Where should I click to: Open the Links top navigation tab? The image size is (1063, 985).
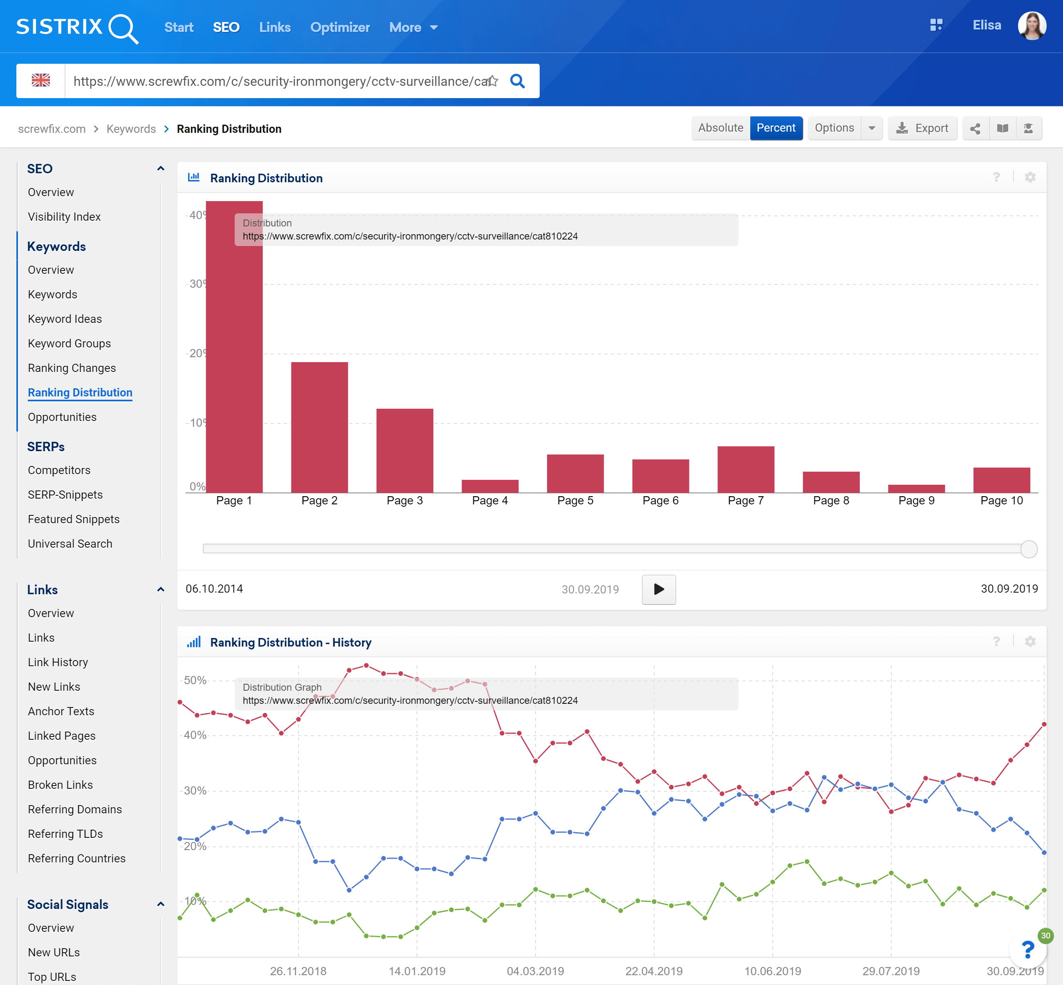point(275,27)
